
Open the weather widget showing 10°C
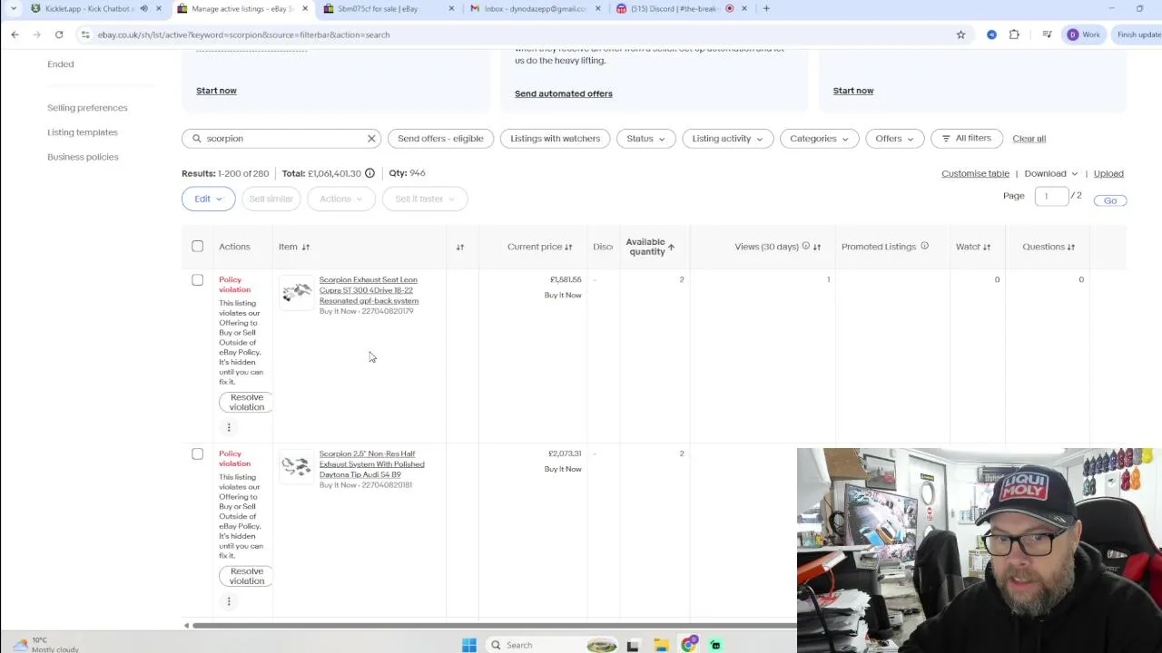pyautogui.click(x=45, y=645)
